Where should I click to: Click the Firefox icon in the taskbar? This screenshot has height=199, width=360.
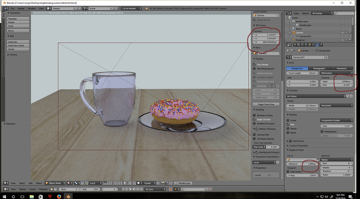tap(59, 197)
